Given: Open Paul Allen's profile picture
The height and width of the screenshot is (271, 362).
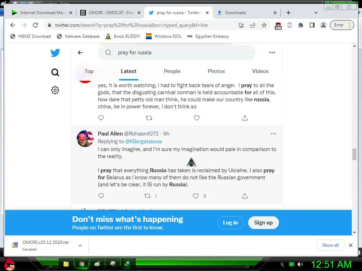Looking at the screenshot, I should (85, 138).
